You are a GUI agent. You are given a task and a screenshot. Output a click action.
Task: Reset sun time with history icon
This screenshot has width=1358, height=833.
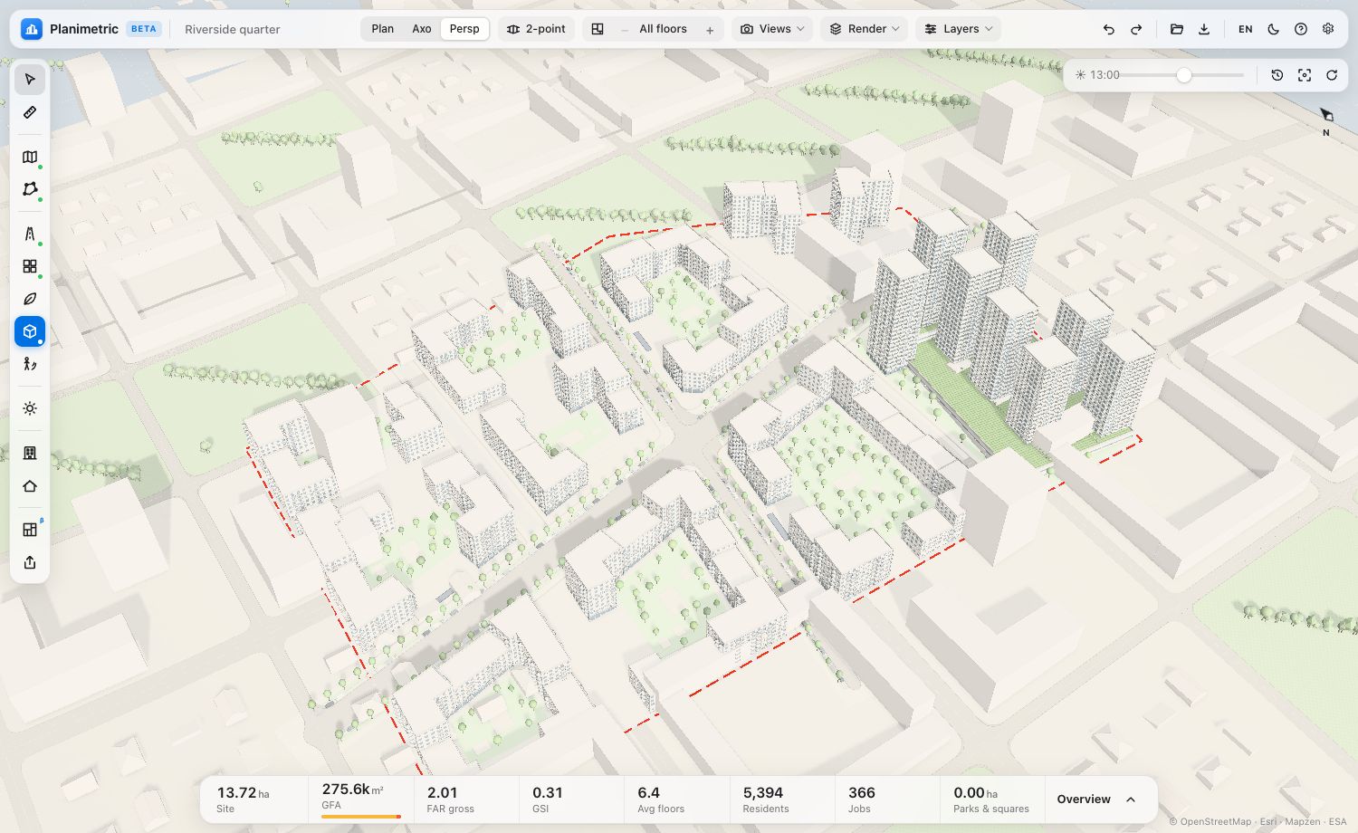click(1277, 75)
